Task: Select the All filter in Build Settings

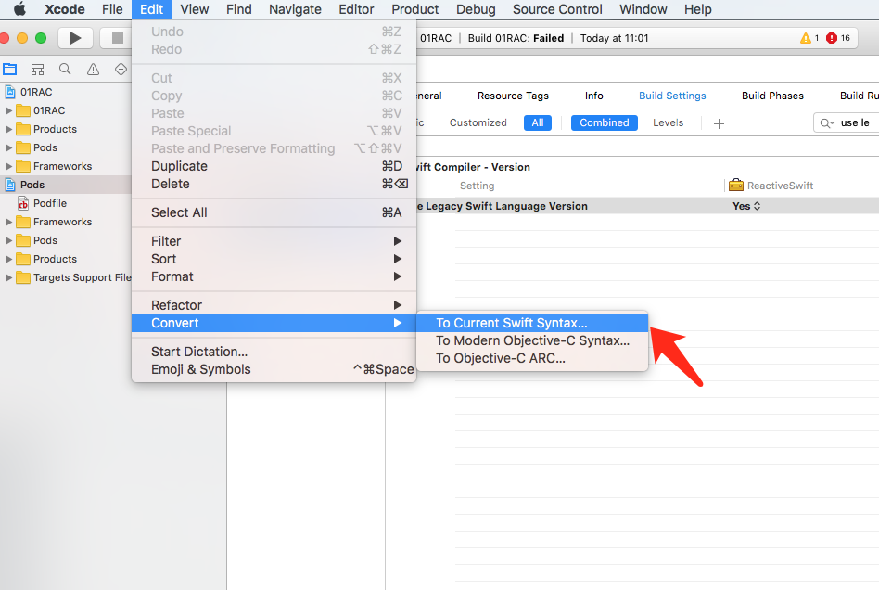Action: (x=538, y=122)
